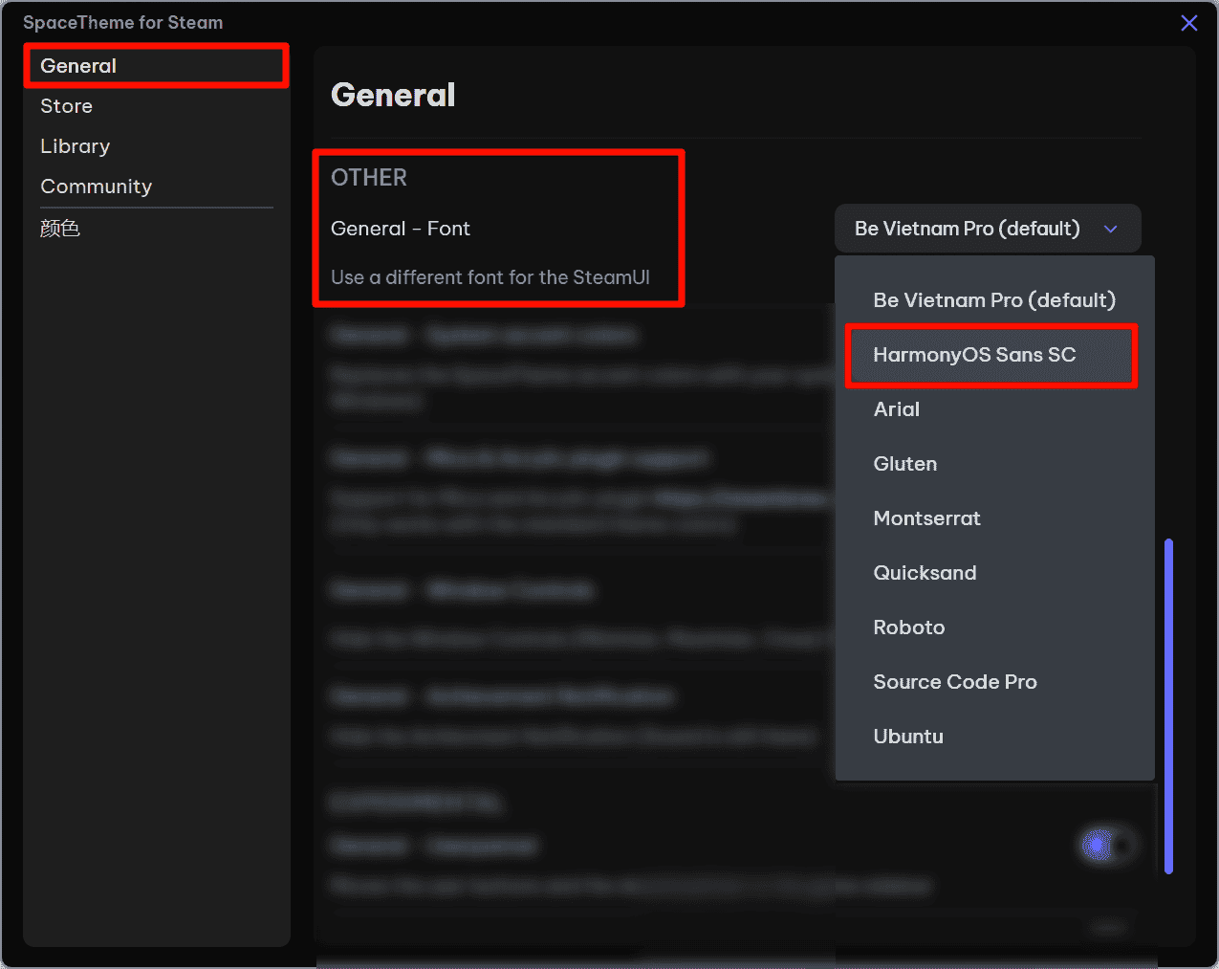Pick Ubuntu from the font dropdown
The width and height of the screenshot is (1219, 969).
pyautogui.click(x=908, y=737)
